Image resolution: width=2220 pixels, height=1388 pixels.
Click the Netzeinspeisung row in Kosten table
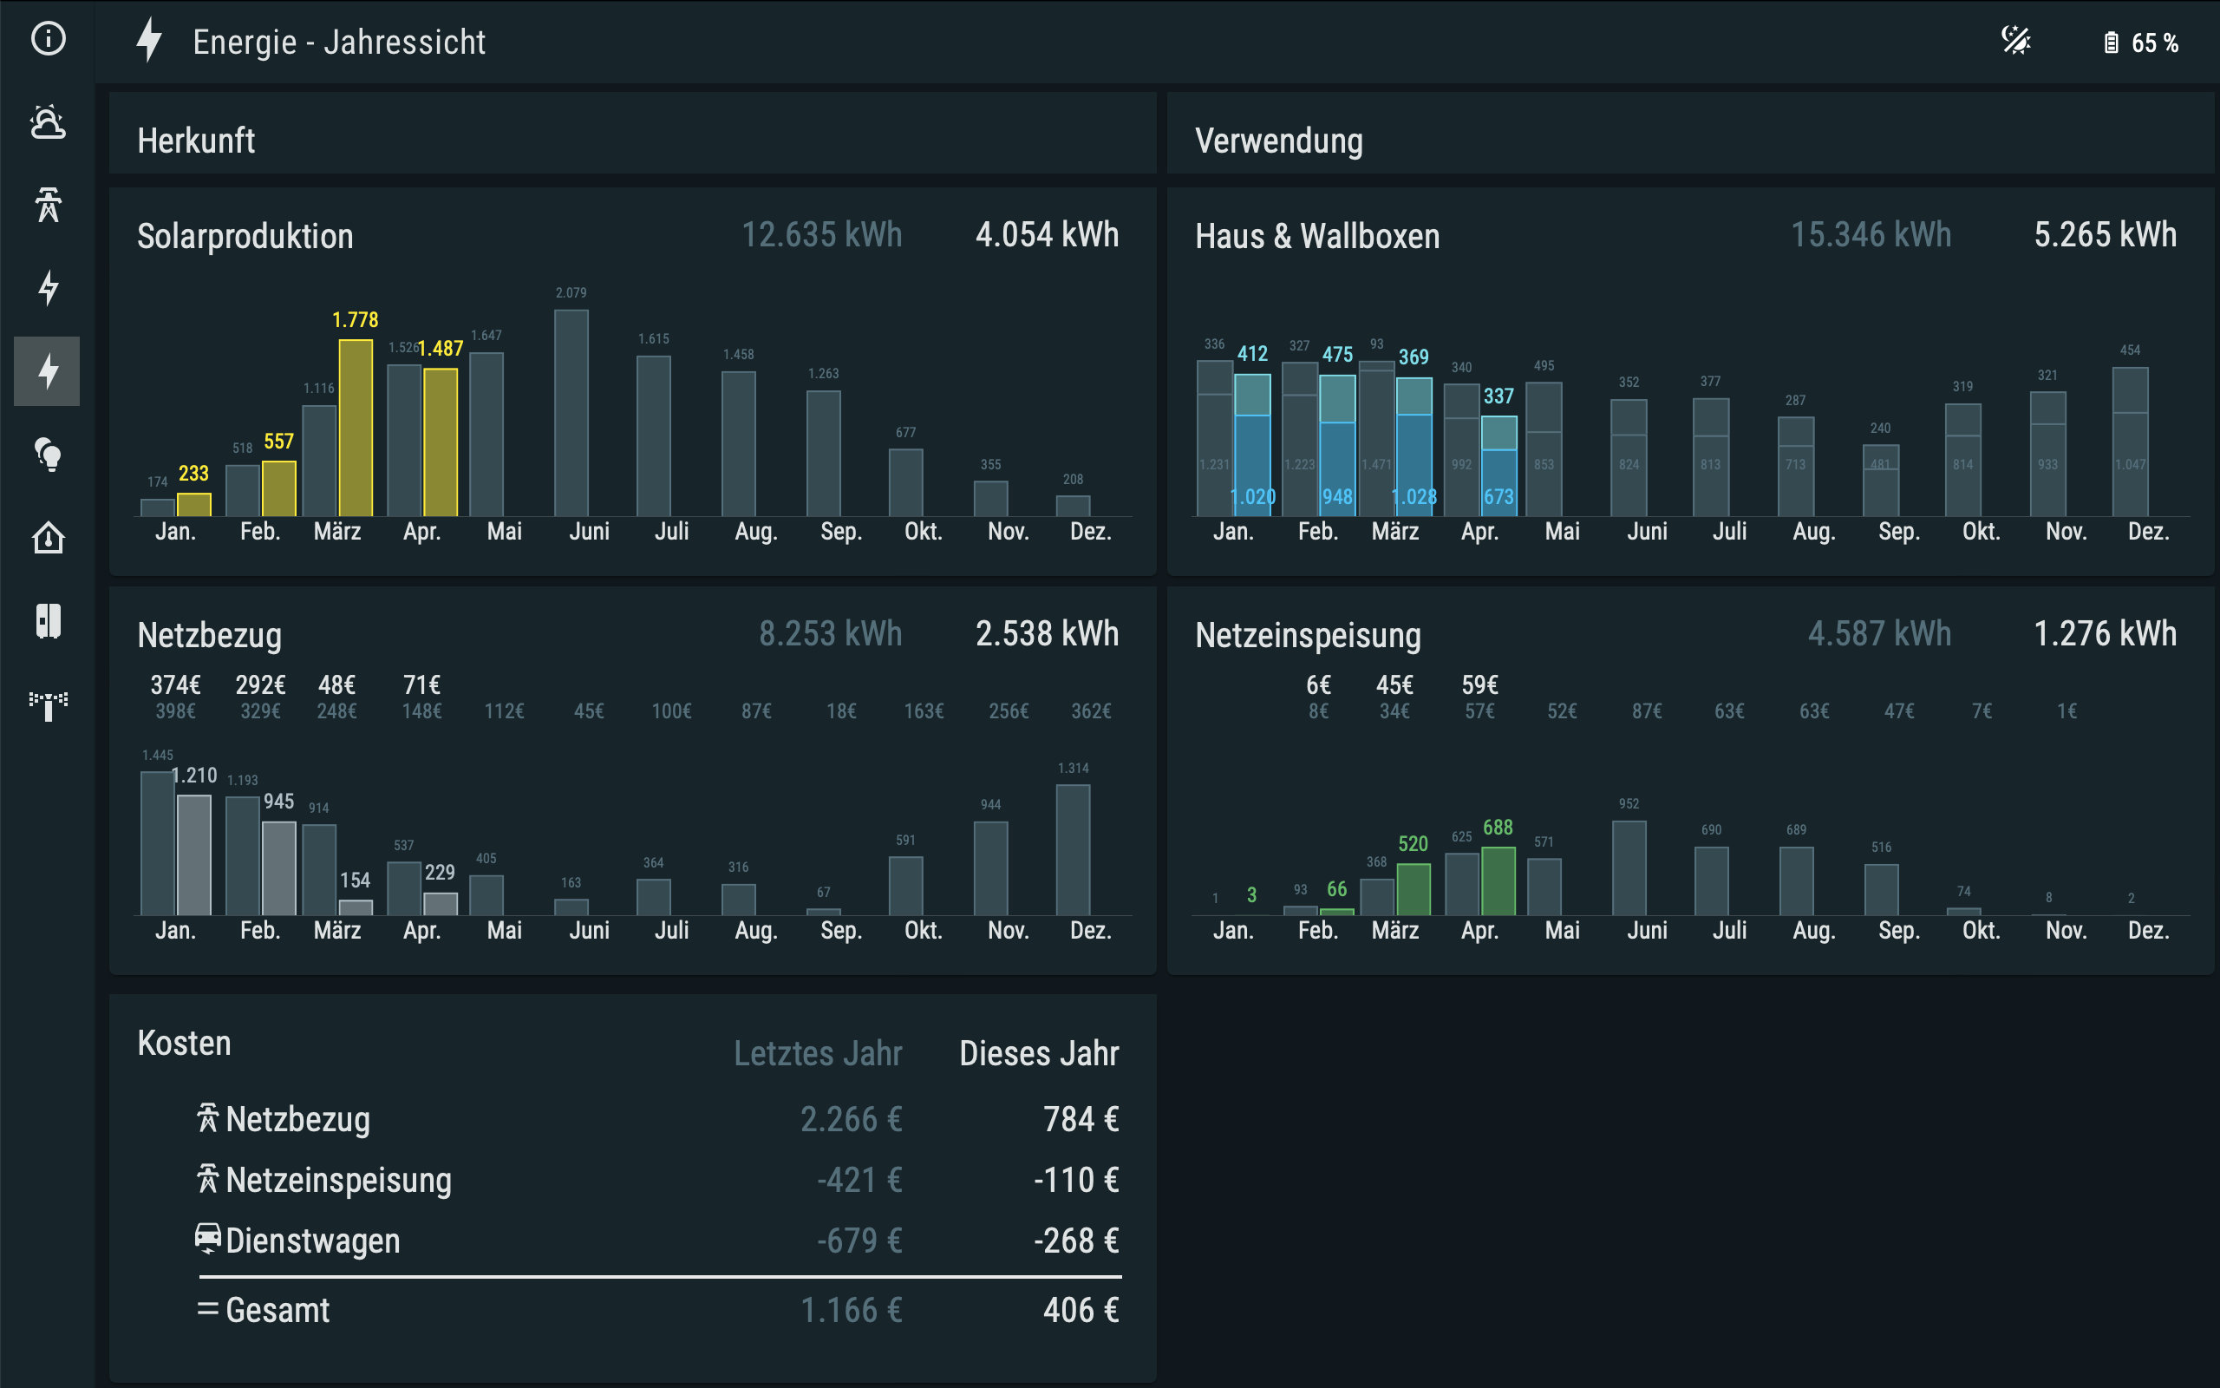337,1181
